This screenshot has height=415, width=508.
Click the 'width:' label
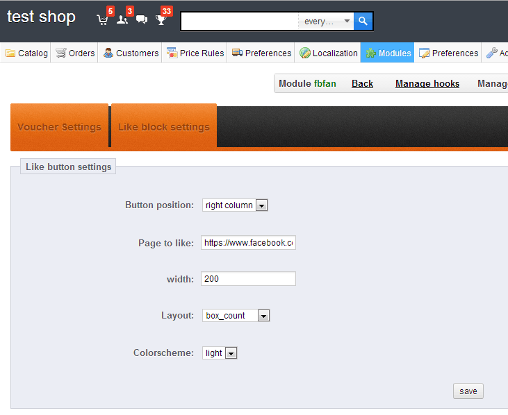pyautogui.click(x=180, y=279)
